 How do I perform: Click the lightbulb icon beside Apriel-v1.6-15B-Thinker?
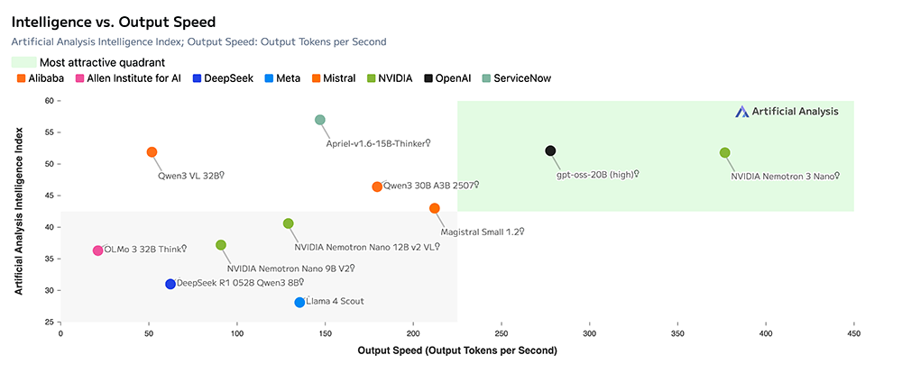tap(428, 142)
